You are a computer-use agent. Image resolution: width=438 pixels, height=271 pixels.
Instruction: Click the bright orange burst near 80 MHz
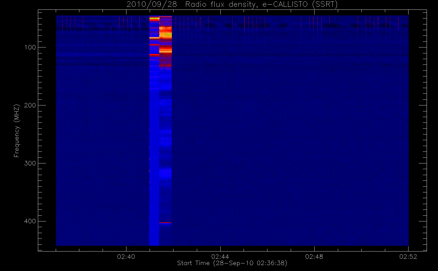coord(165,33)
